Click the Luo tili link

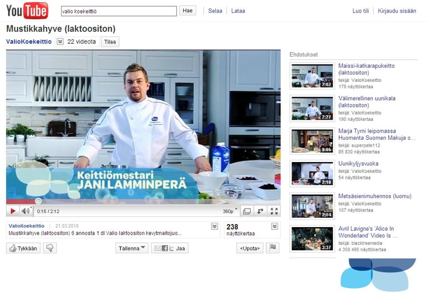pos(361,11)
